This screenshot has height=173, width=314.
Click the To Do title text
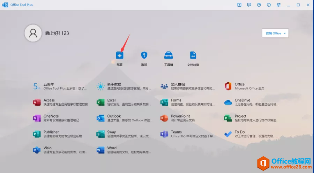[240, 132]
